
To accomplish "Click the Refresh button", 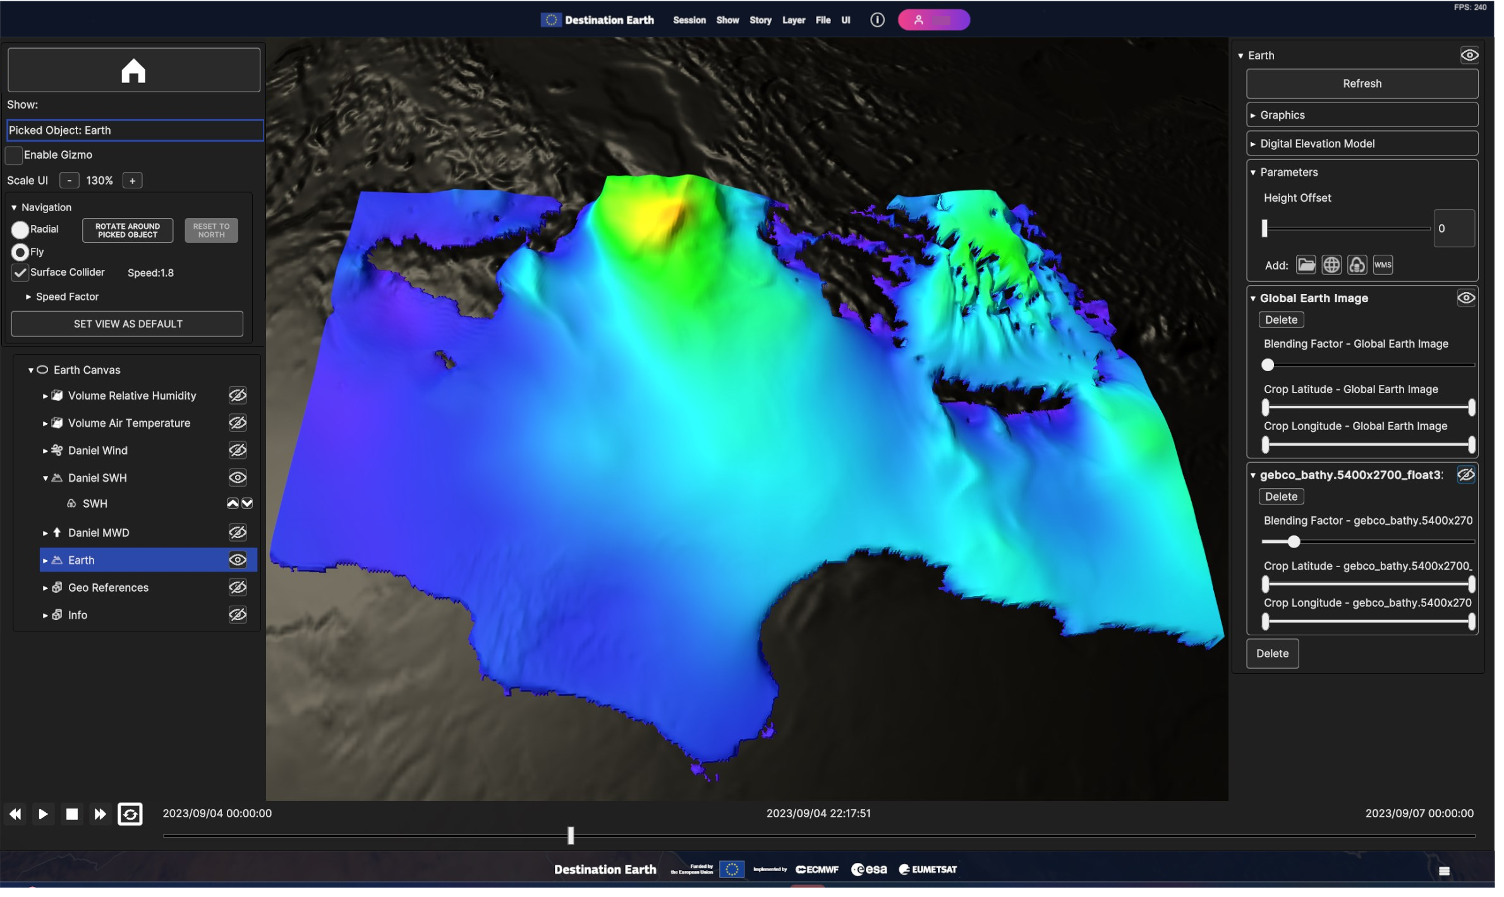I will [x=1362, y=83].
